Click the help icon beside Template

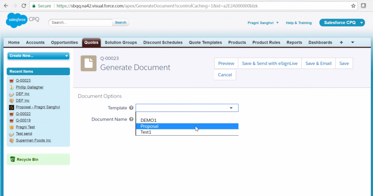131,108
